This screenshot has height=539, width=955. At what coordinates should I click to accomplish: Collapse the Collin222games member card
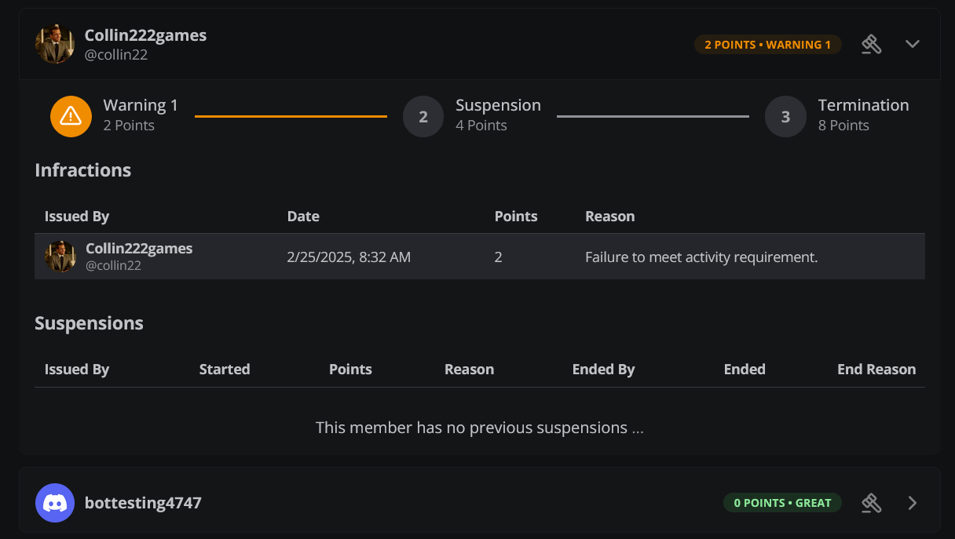912,44
